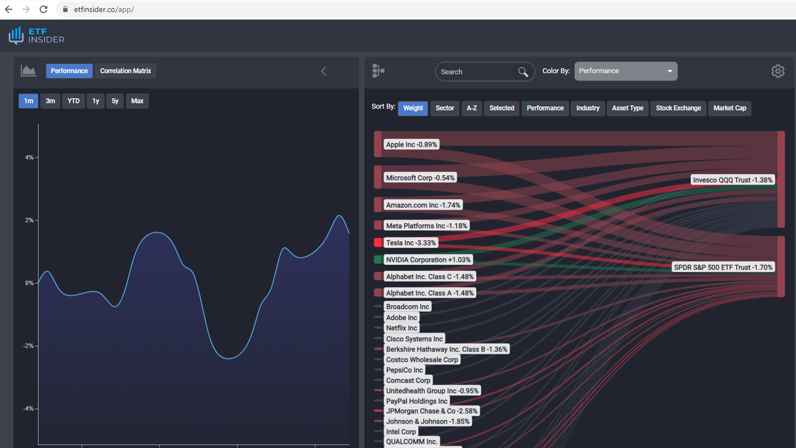
Task: Click the Berkshire Hathaway Inc. Class B label
Action: (x=447, y=349)
